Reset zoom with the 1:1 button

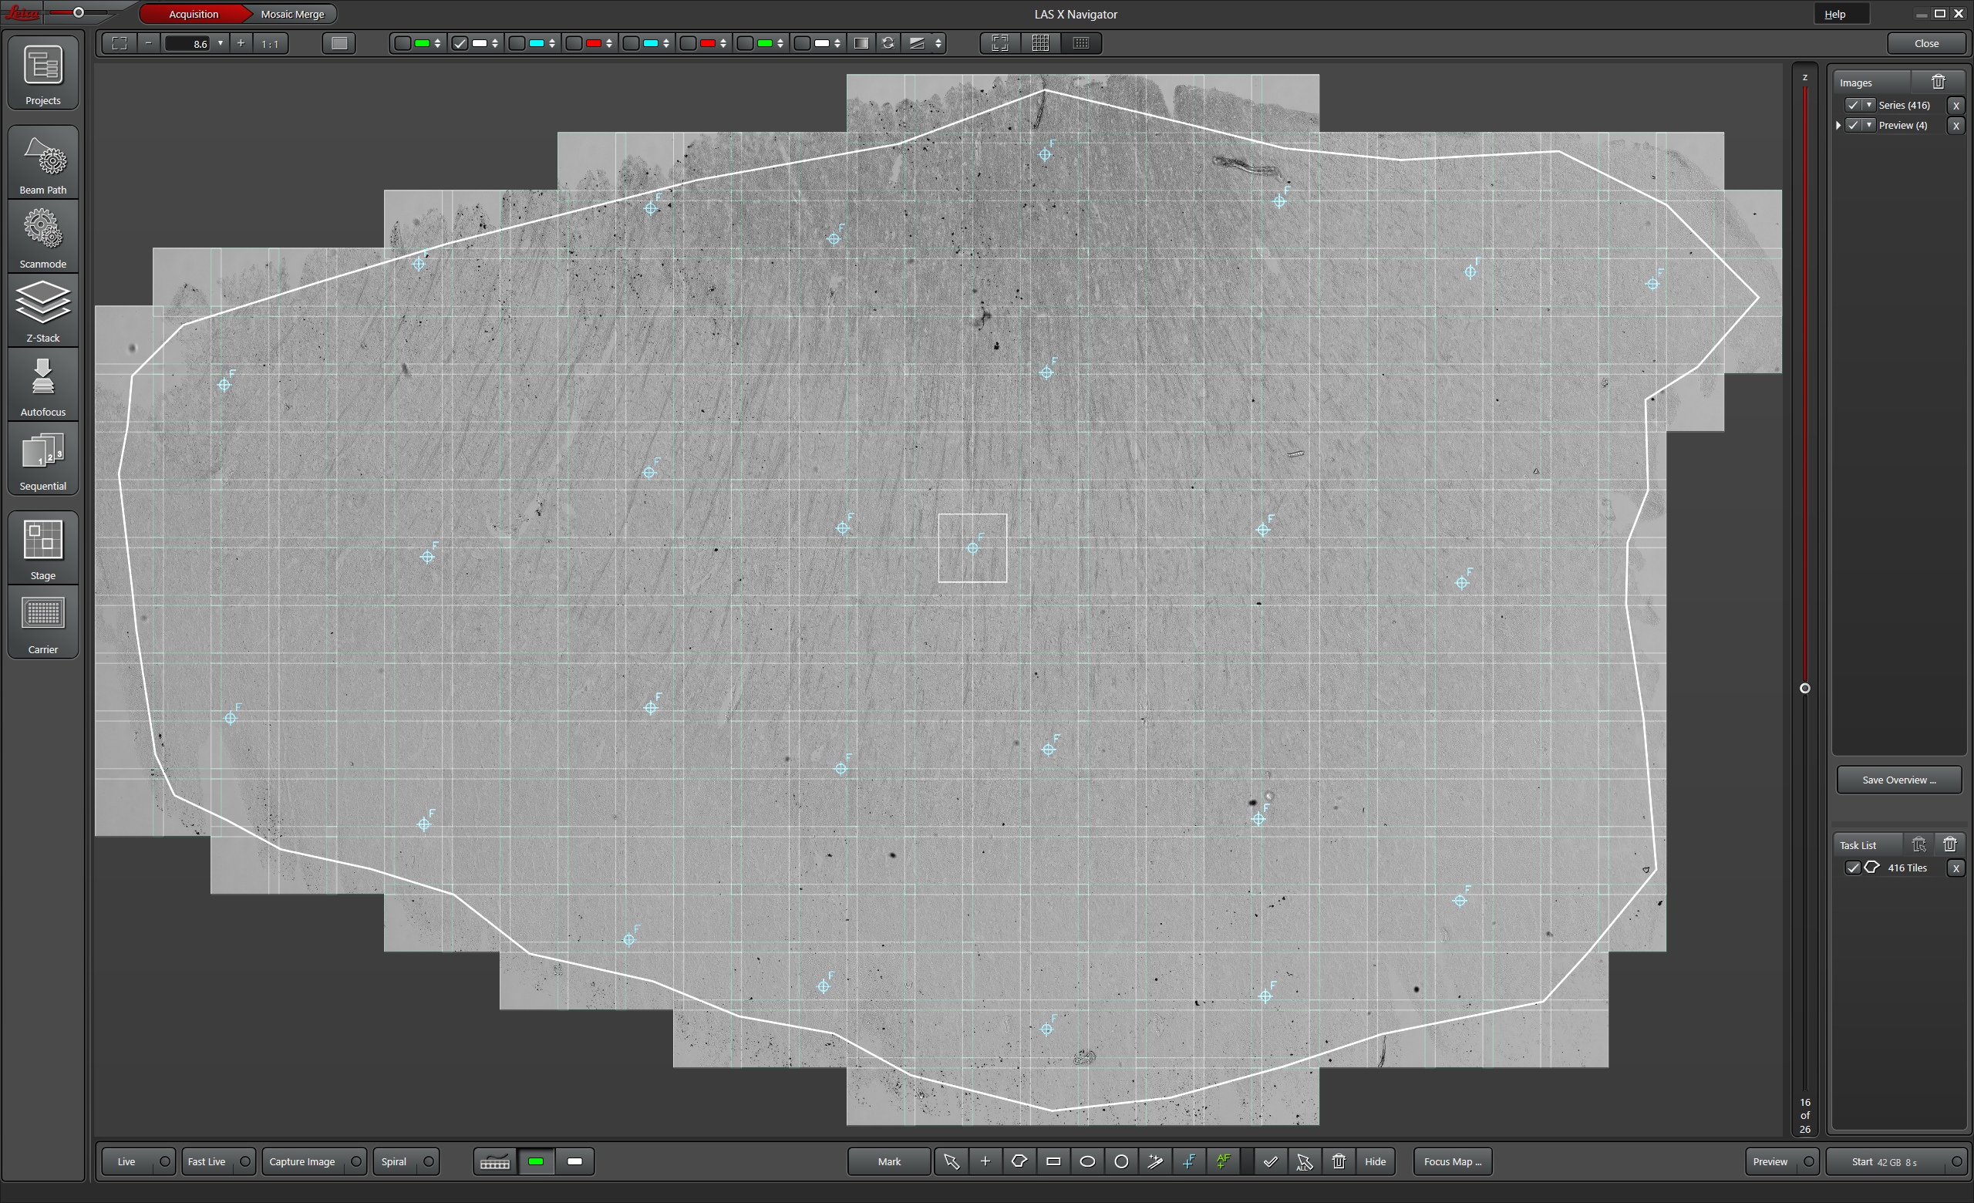[270, 43]
